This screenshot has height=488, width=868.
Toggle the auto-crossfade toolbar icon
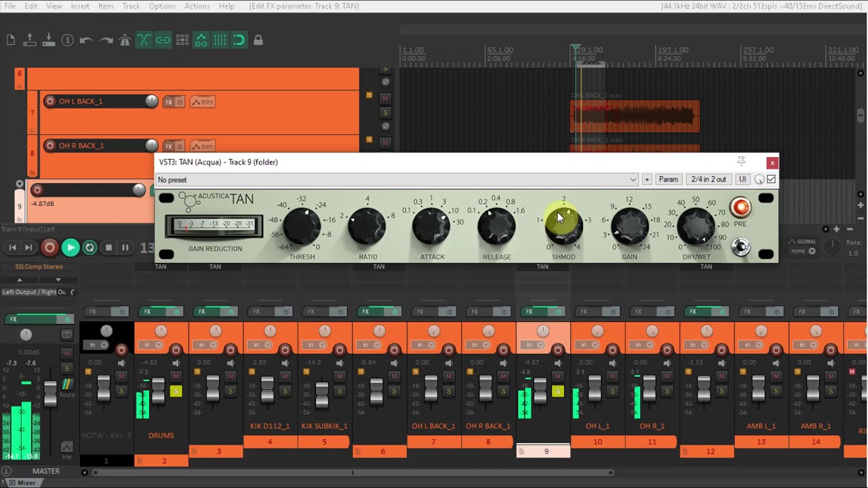(x=144, y=41)
